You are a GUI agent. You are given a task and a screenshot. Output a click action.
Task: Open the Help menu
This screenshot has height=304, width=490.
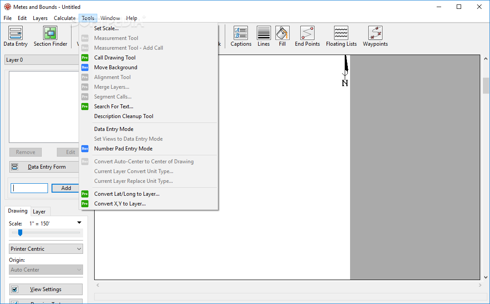131,18
